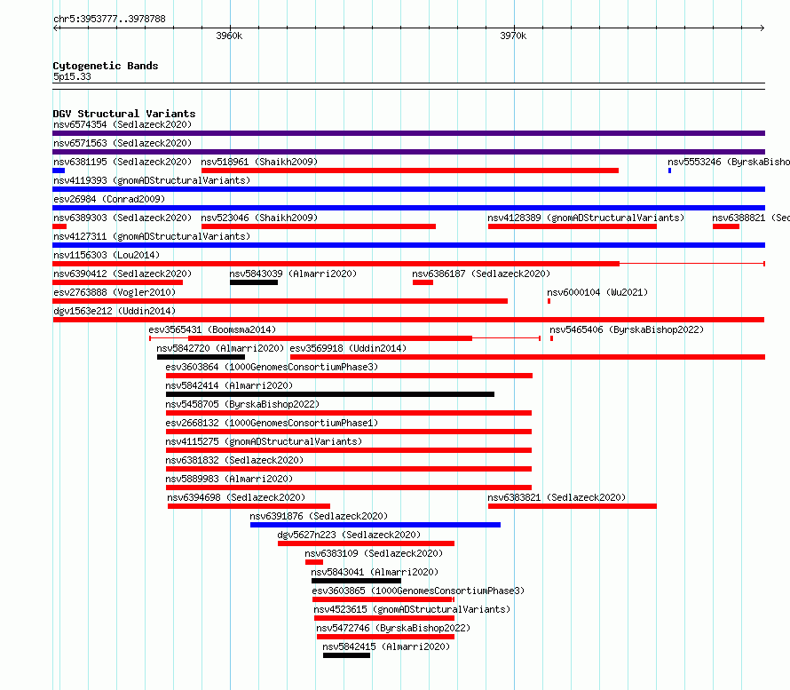Click nsv6394698 (Sedlazeck2020) label
790x690 pixels.
coord(236,497)
